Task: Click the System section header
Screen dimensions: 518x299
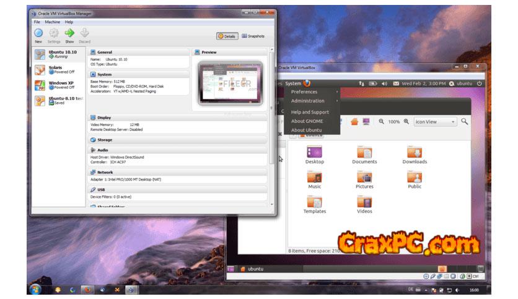Action: [139, 74]
